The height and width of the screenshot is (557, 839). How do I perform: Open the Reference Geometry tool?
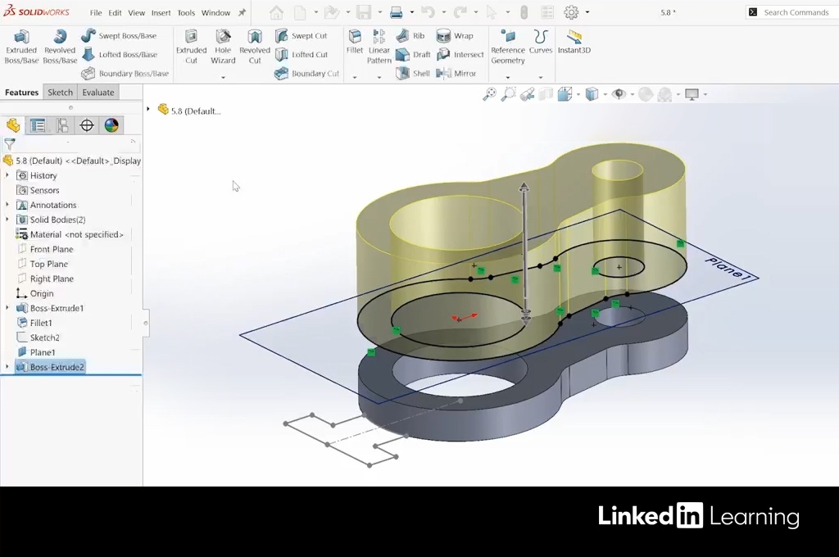[508, 47]
